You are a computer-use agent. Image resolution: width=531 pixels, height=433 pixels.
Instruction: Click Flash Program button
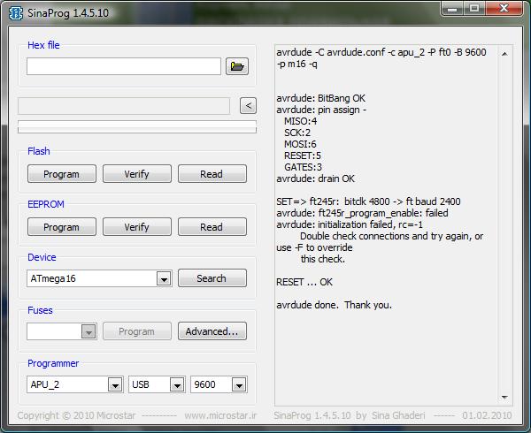pos(61,174)
